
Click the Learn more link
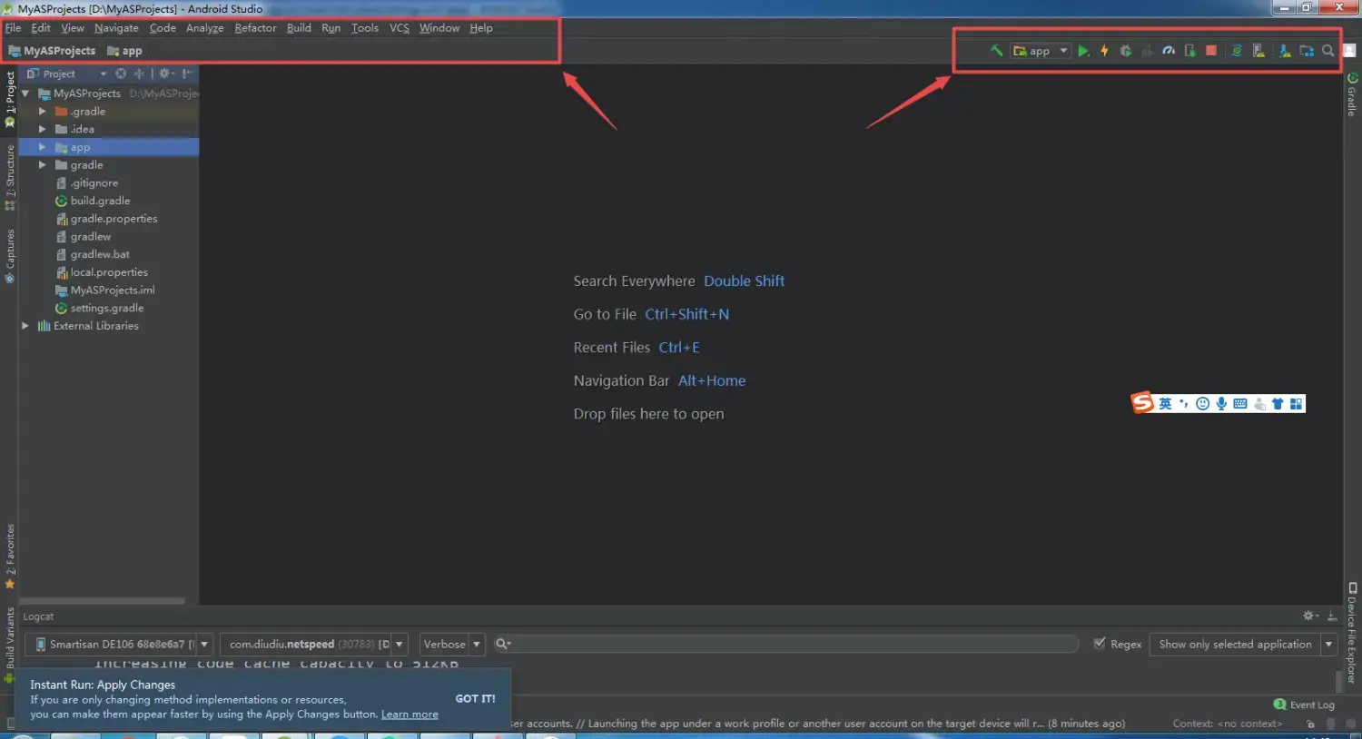[410, 714]
